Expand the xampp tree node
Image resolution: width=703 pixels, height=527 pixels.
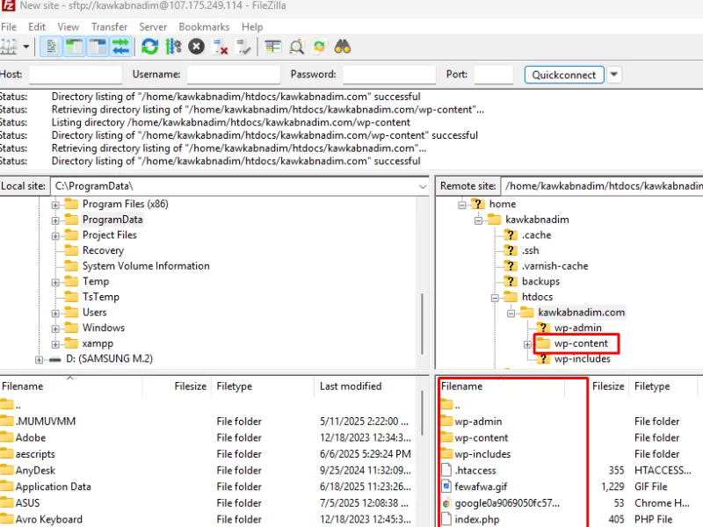tap(55, 344)
